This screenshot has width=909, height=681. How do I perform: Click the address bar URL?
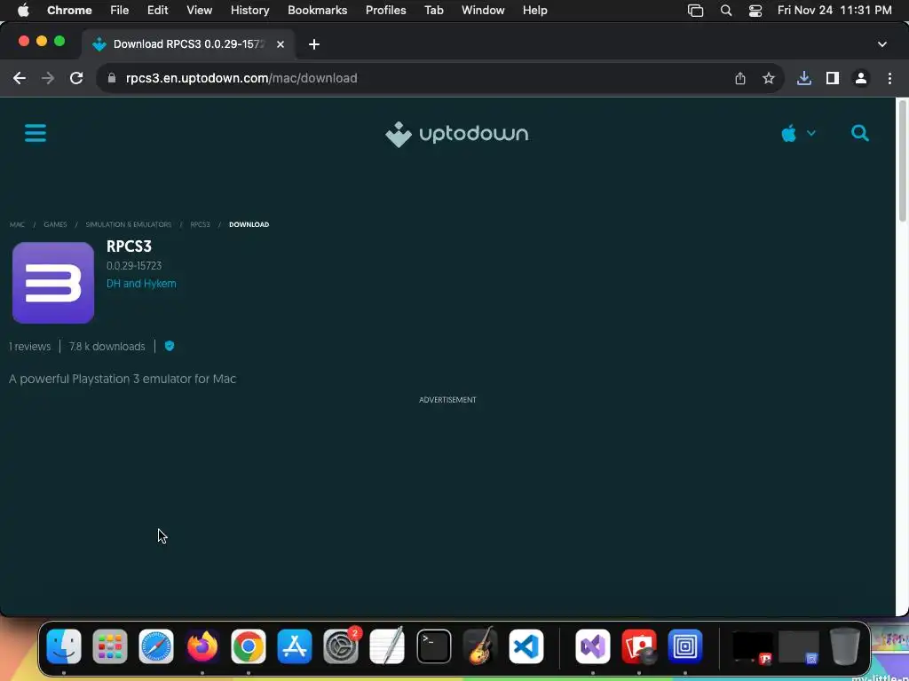[241, 78]
